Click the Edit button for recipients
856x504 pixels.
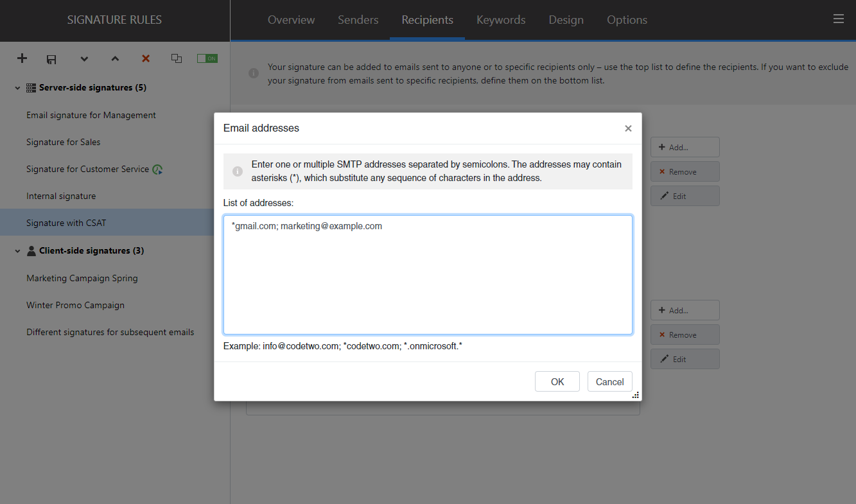pyautogui.click(x=685, y=196)
